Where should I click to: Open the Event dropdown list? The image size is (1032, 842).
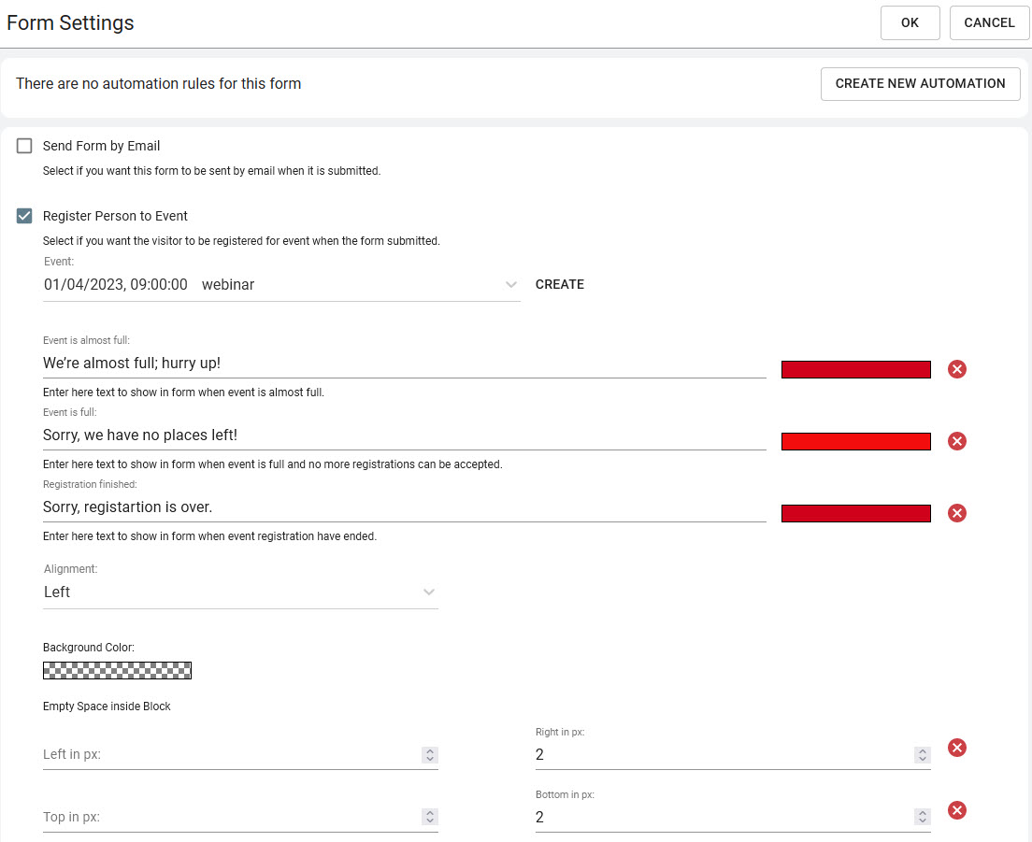[x=510, y=284]
